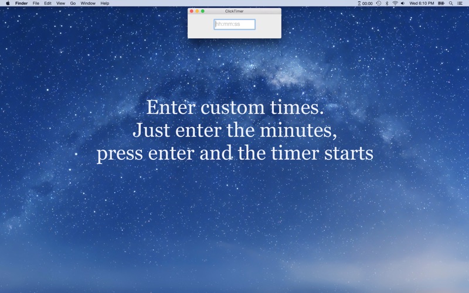This screenshot has height=293, width=469.
Task: Open the Time Machine menu bar icon
Action: pyautogui.click(x=379, y=4)
